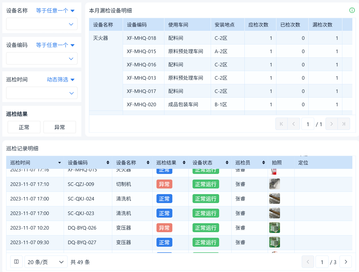Go to first page of missed inspection table
359x272 pixels.
pos(281,124)
